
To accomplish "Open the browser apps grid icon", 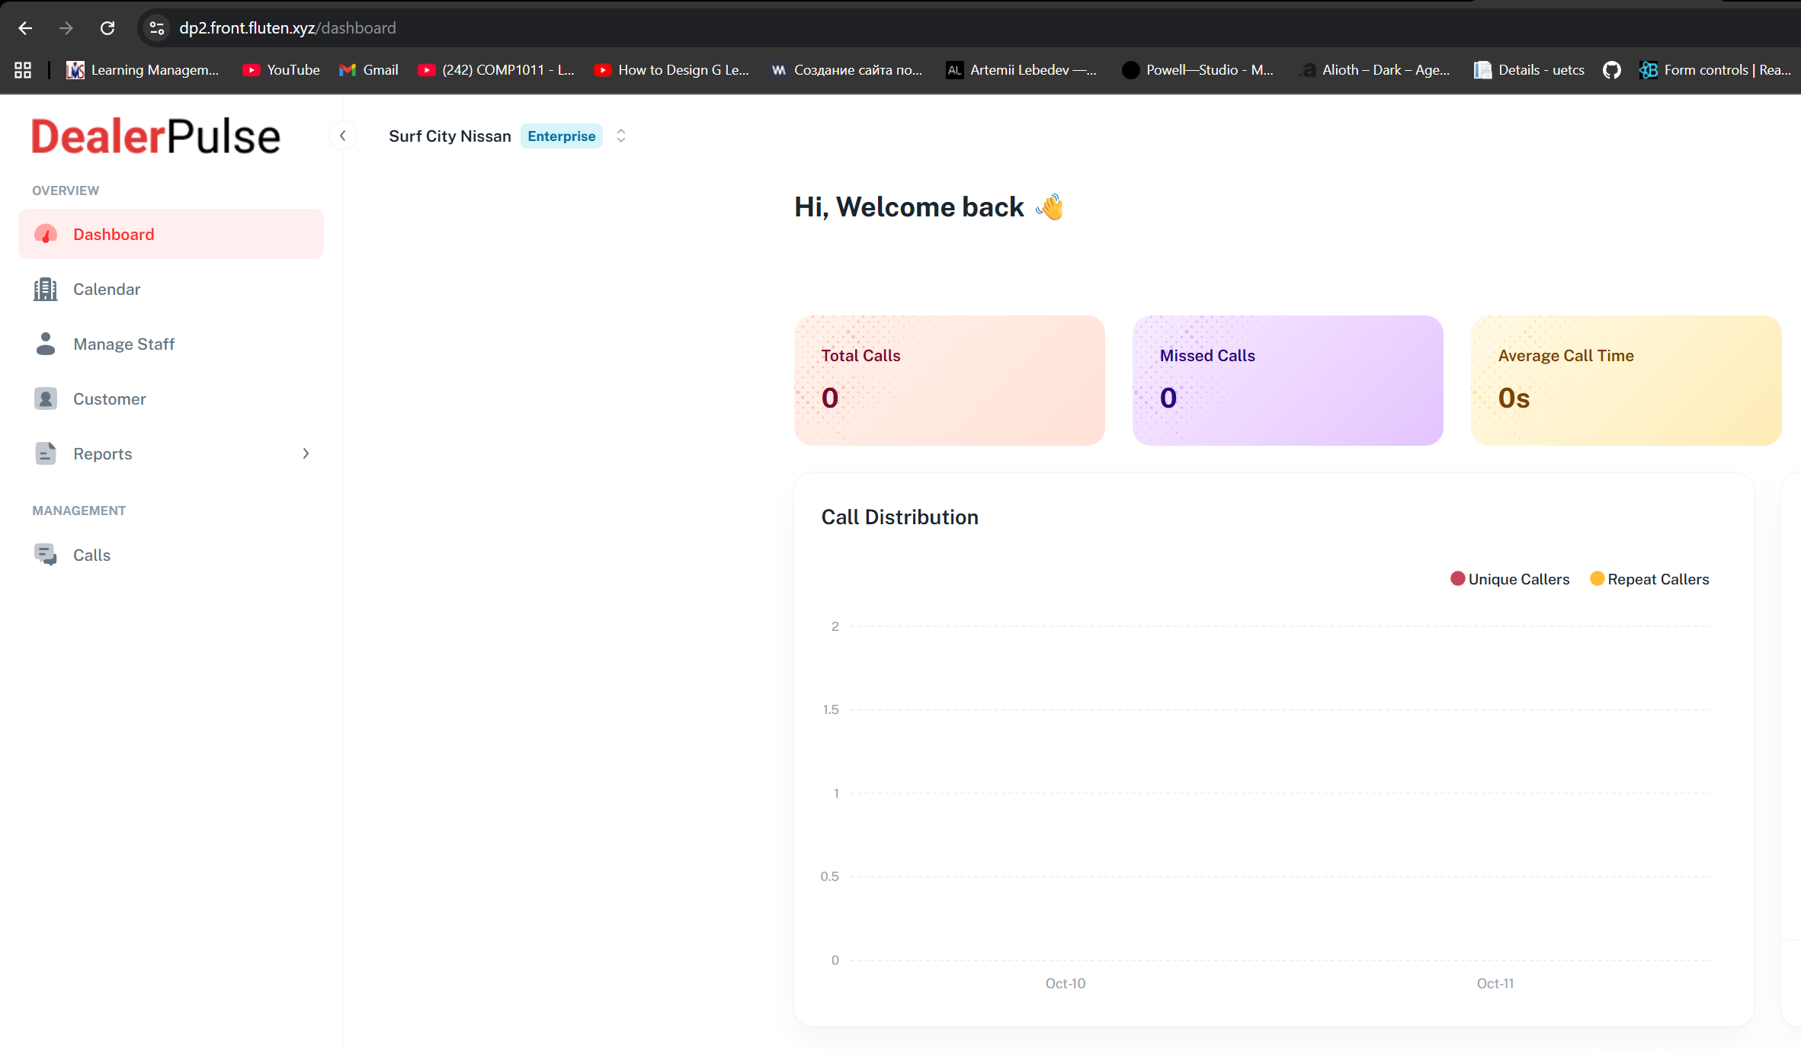I will pos(23,70).
